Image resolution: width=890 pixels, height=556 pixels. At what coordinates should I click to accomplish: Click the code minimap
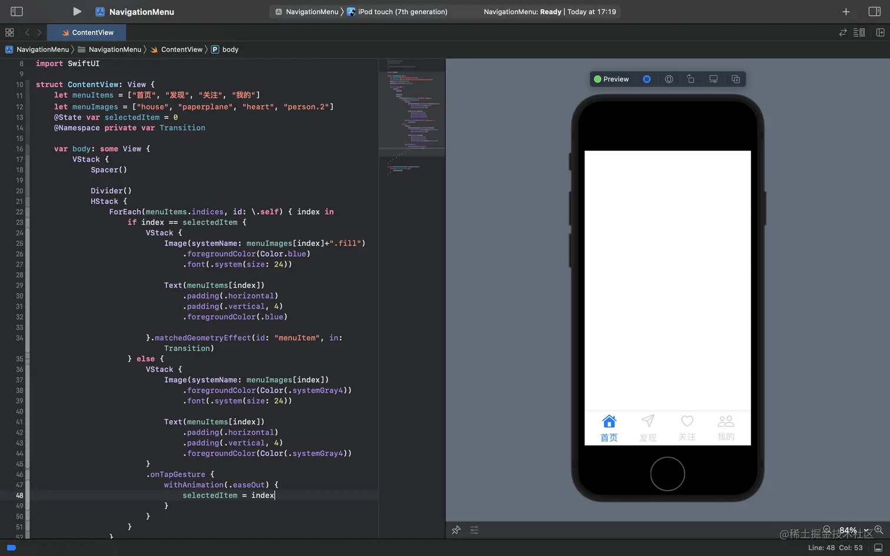[411, 118]
